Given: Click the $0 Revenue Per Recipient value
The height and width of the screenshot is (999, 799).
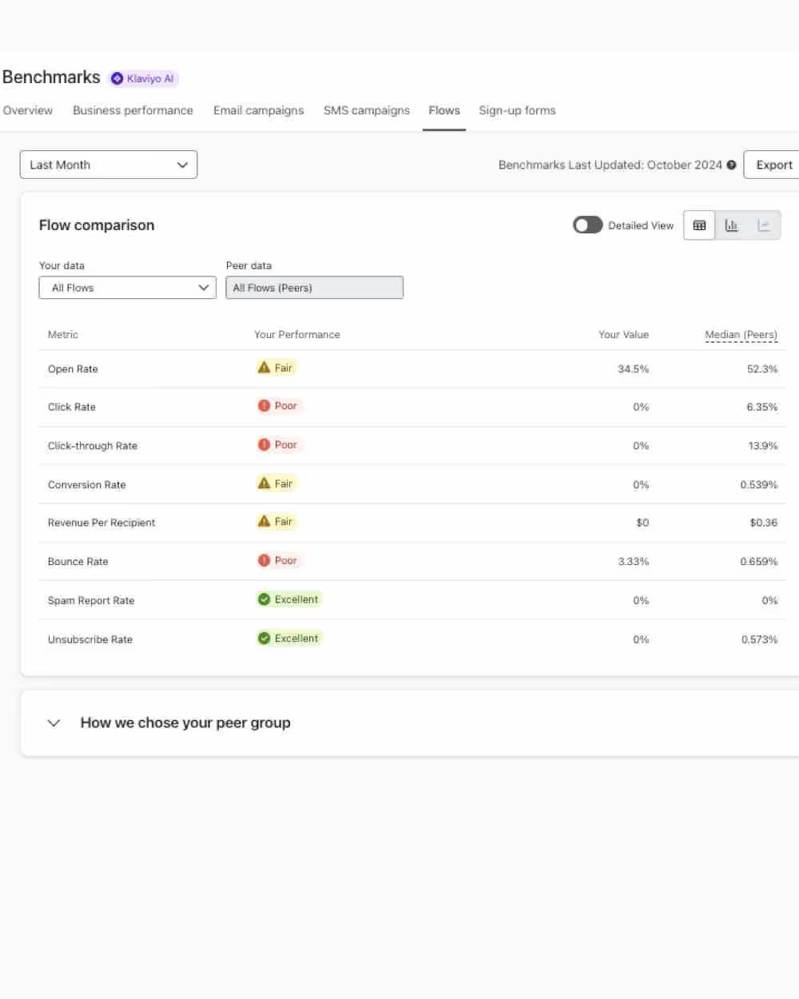Looking at the screenshot, I should [x=642, y=523].
